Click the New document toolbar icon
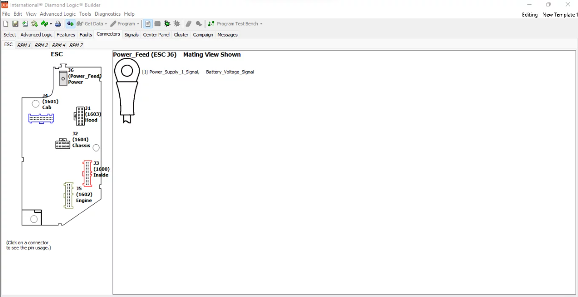This screenshot has height=297, width=578. [x=6, y=24]
